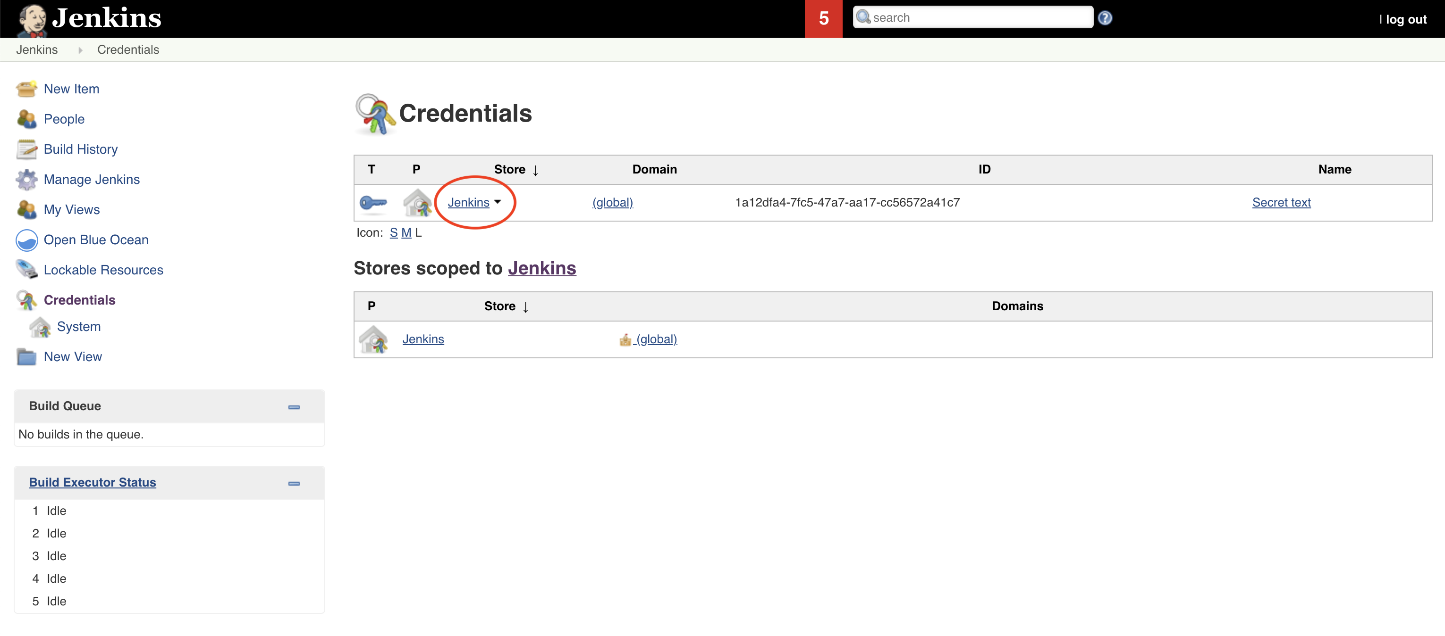Go to Jenkins breadcrumb
Screen dimensions: 1445x636
36,50
